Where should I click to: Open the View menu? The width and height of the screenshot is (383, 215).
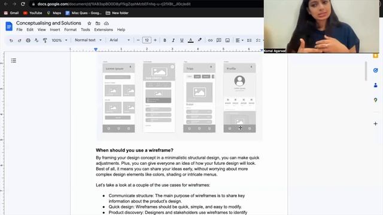[x=41, y=30]
